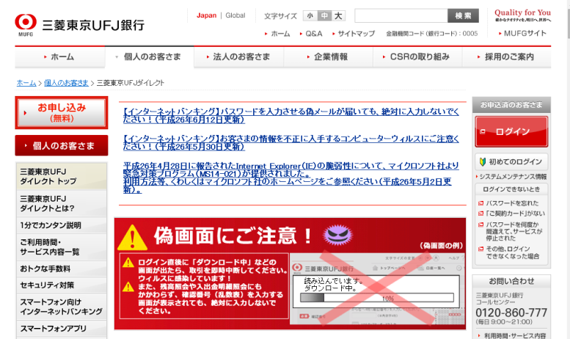Screen dimensions: 570x339
Task: Open ご利用時間・サービス内容一覧 sidebar item
Action: coord(62,247)
